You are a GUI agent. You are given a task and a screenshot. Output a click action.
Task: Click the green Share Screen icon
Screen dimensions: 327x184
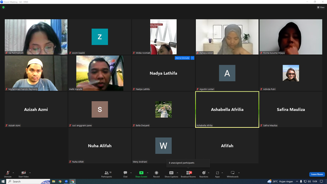(141, 173)
